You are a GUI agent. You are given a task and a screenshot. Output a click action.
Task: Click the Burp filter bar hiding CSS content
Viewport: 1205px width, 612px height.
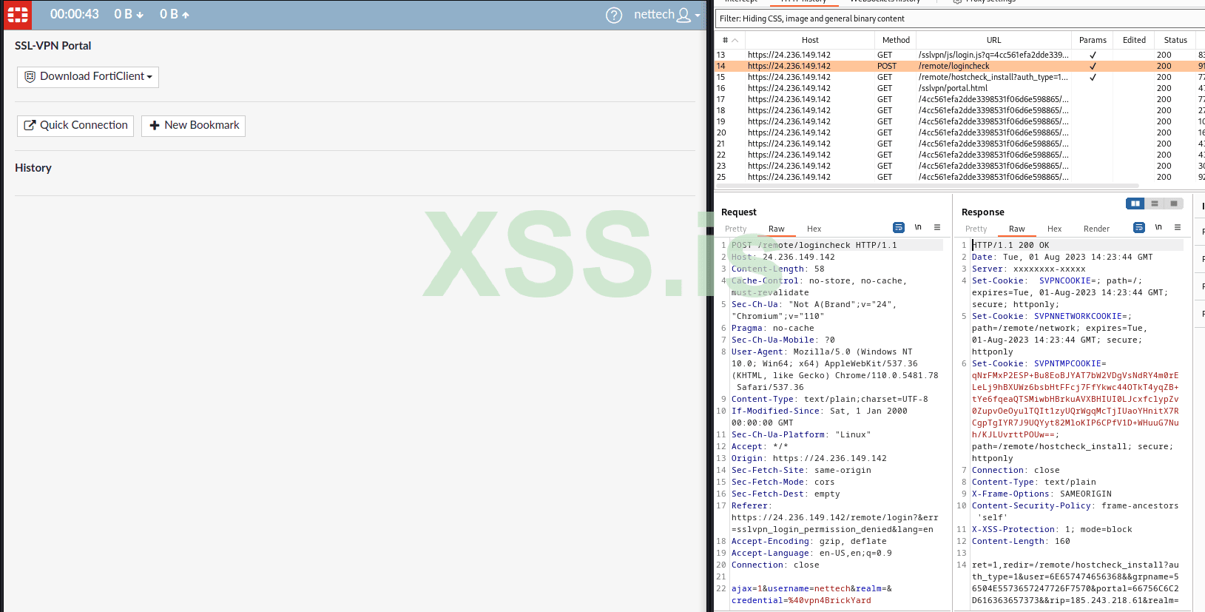[960, 19]
